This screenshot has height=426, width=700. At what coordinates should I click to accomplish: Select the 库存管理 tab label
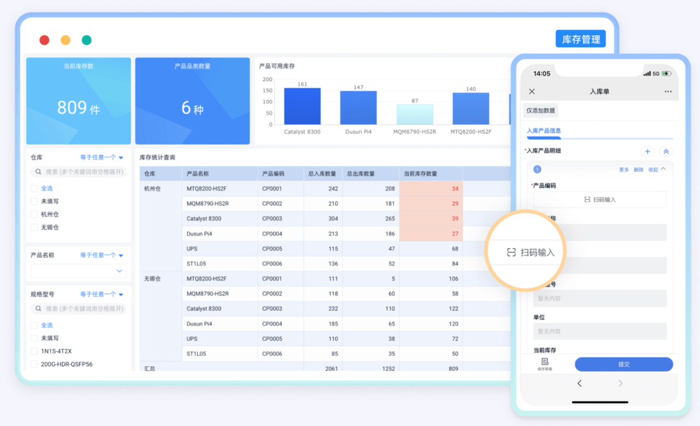[580, 40]
